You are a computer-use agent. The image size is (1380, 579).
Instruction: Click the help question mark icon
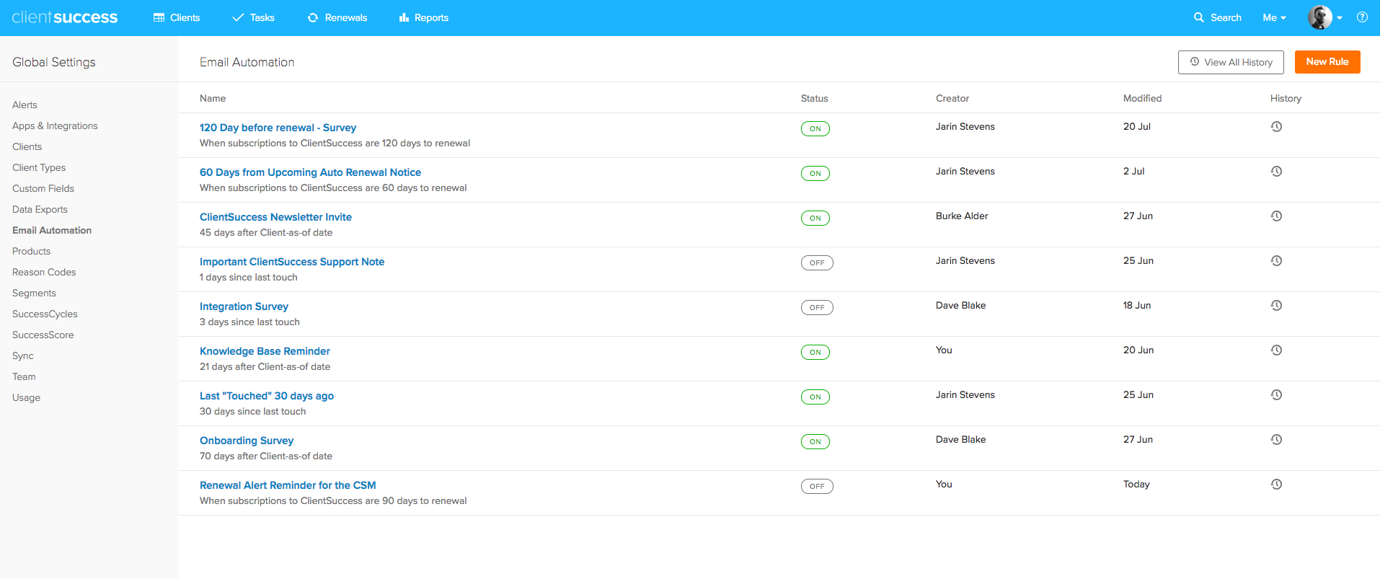coord(1362,17)
